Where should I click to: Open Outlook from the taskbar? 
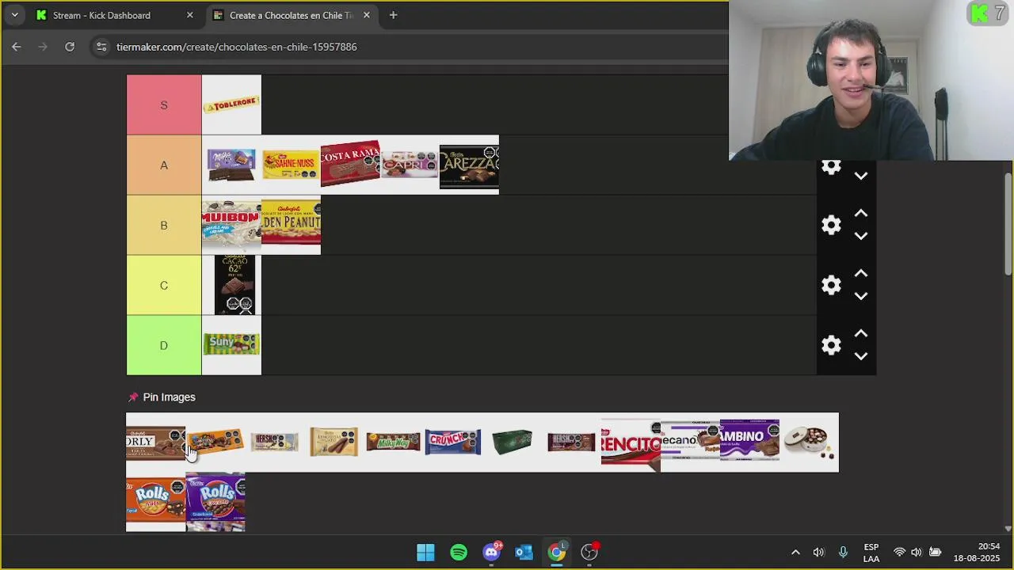[x=524, y=553]
